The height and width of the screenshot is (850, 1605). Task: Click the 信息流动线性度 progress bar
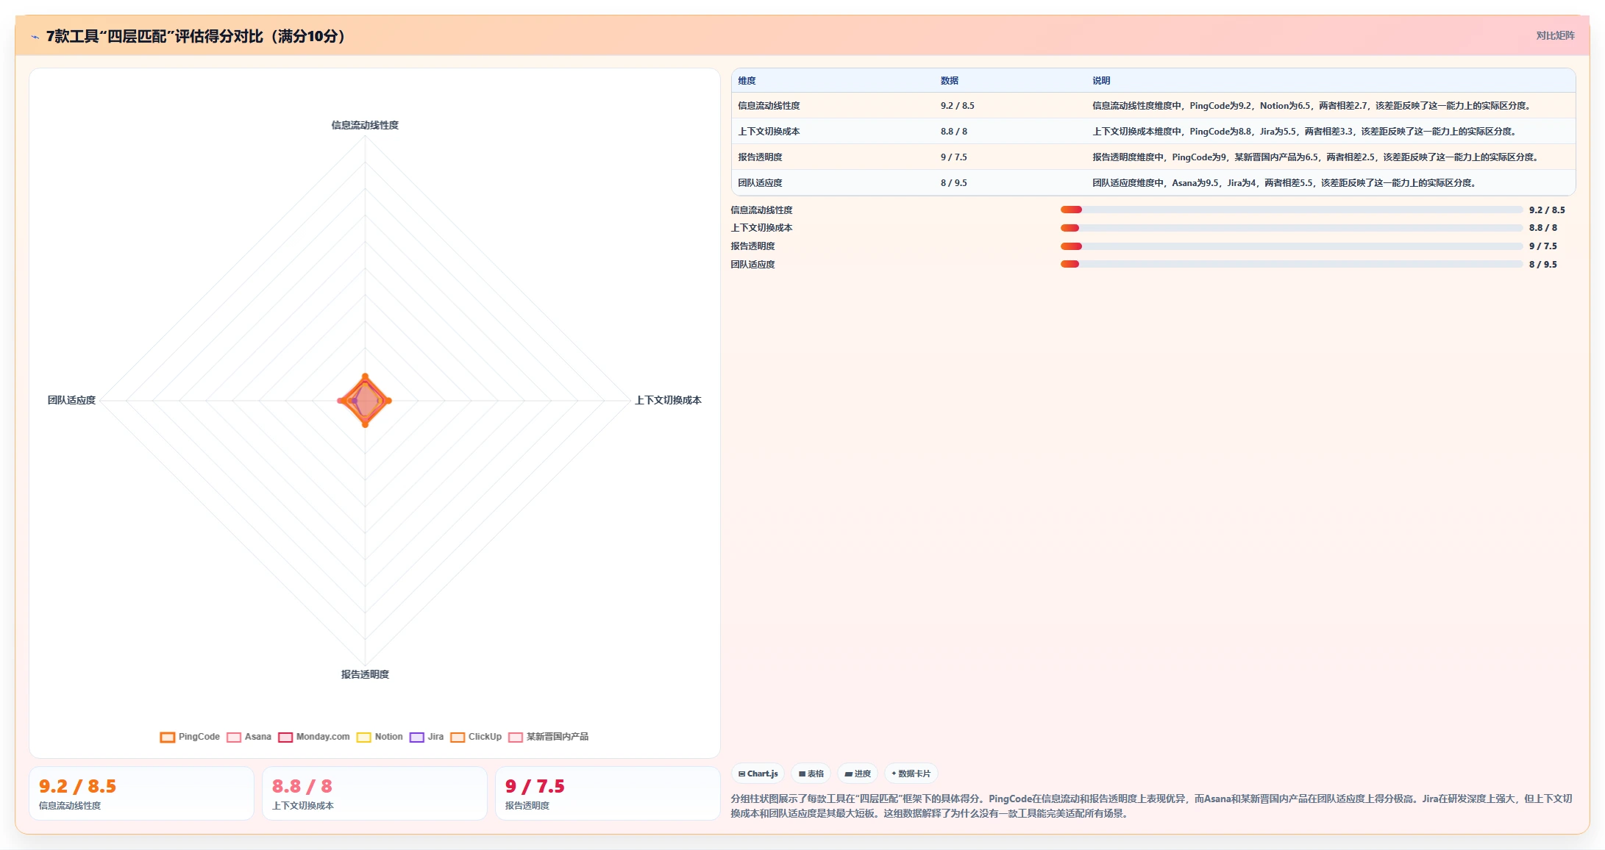point(1291,210)
